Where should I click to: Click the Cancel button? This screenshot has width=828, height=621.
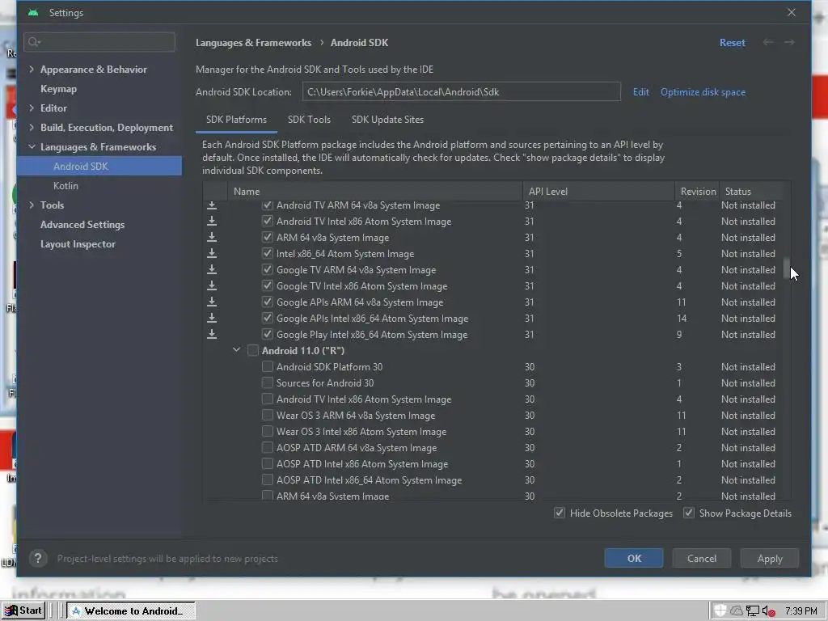point(701,558)
